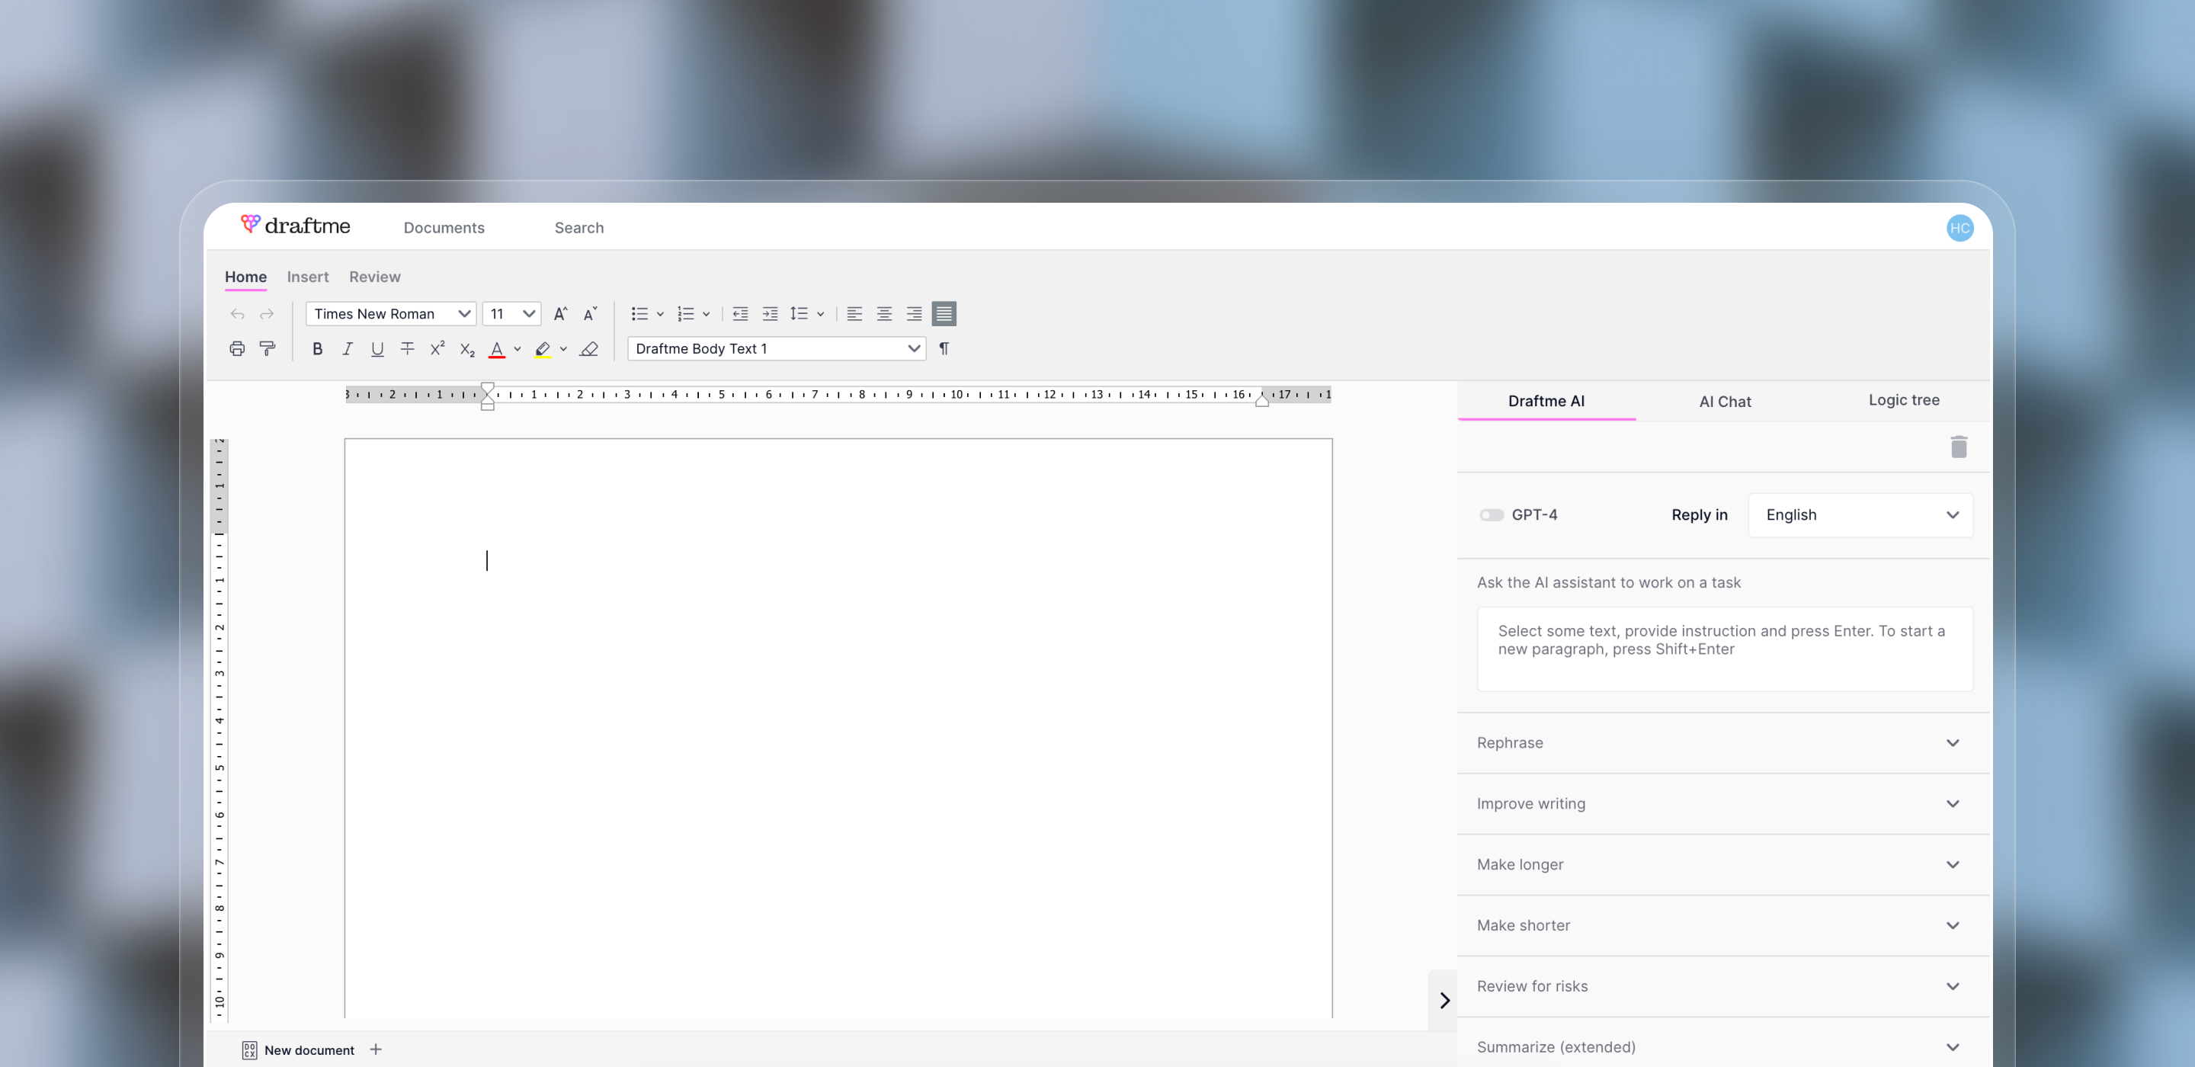The height and width of the screenshot is (1067, 2195).
Task: Open the Reply in language dropdown
Action: pos(1860,514)
